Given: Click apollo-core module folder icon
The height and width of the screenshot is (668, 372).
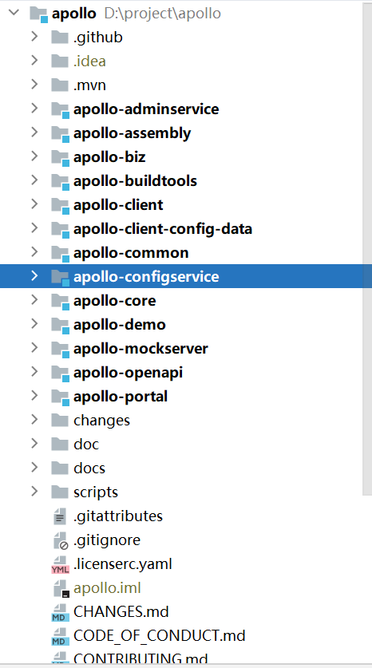Looking at the screenshot, I should 60,301.
